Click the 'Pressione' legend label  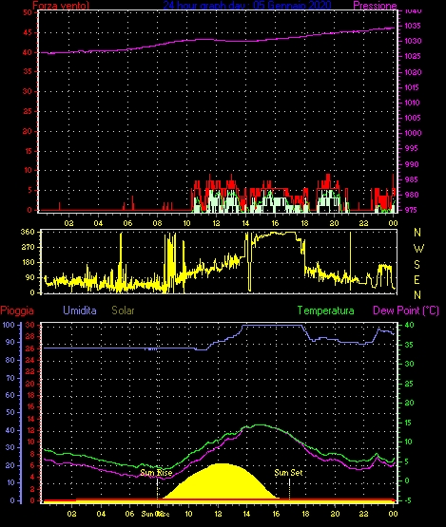pos(375,6)
